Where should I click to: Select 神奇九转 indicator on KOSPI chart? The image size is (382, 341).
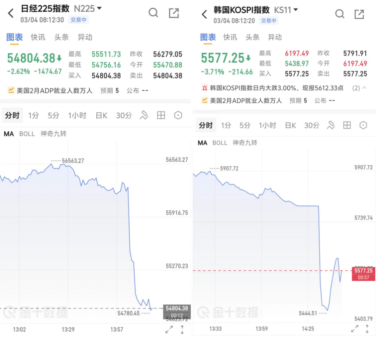[245, 143]
